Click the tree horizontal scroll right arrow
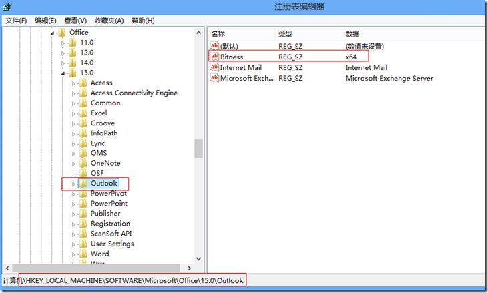 [x=189, y=268]
